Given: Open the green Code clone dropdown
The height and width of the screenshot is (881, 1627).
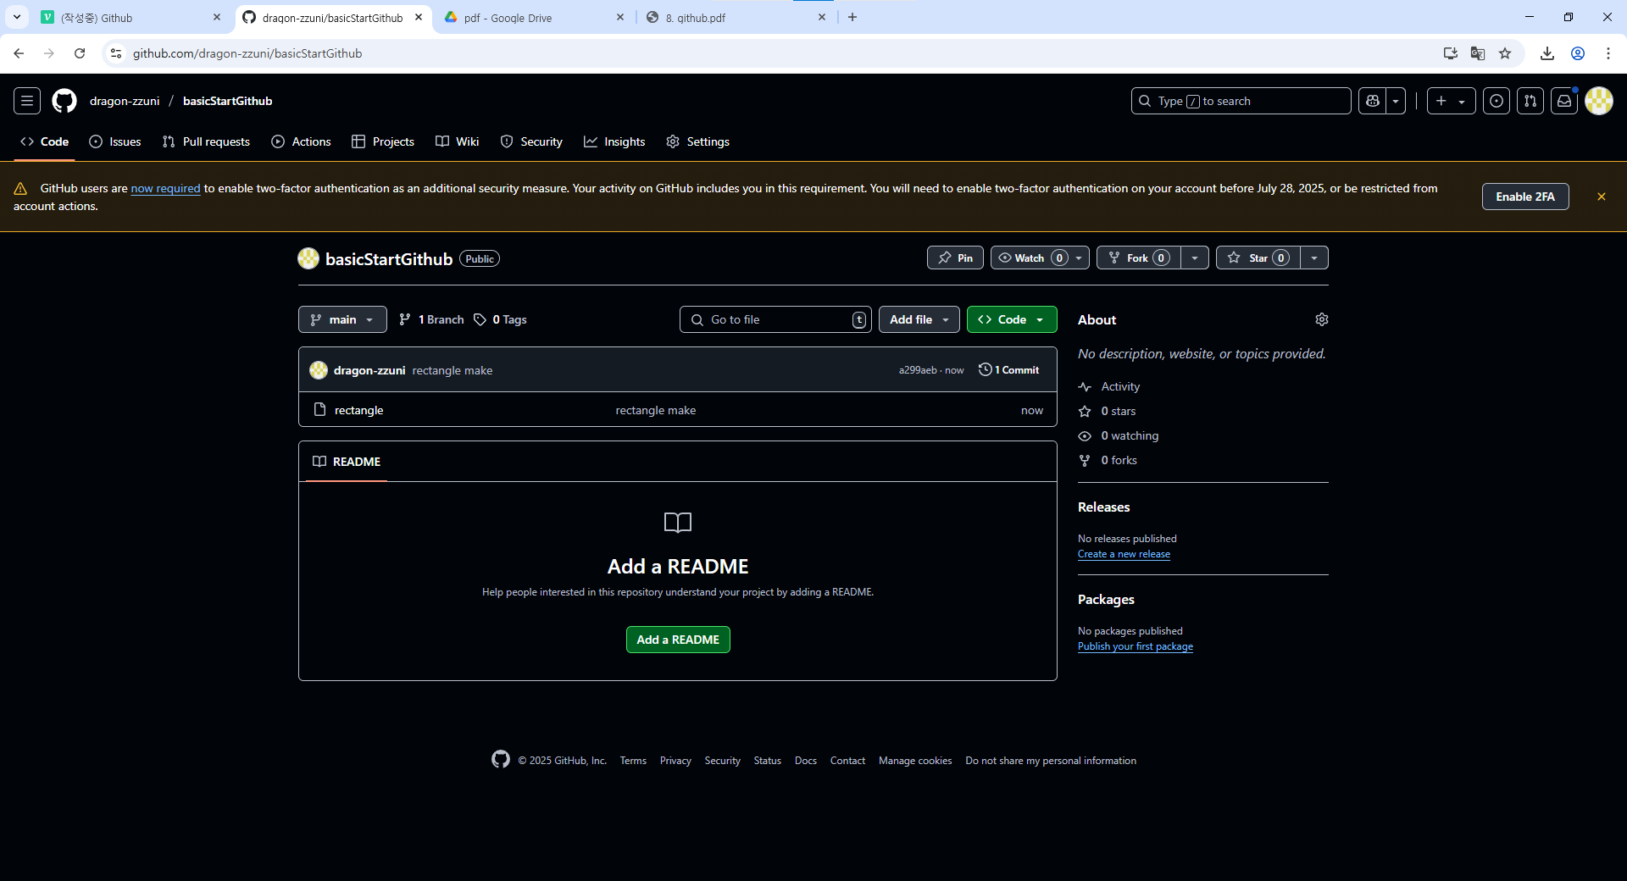Looking at the screenshot, I should point(1012,319).
